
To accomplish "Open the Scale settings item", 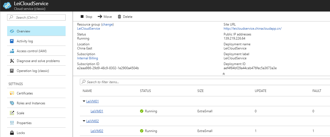I will (x=37, y=113).
